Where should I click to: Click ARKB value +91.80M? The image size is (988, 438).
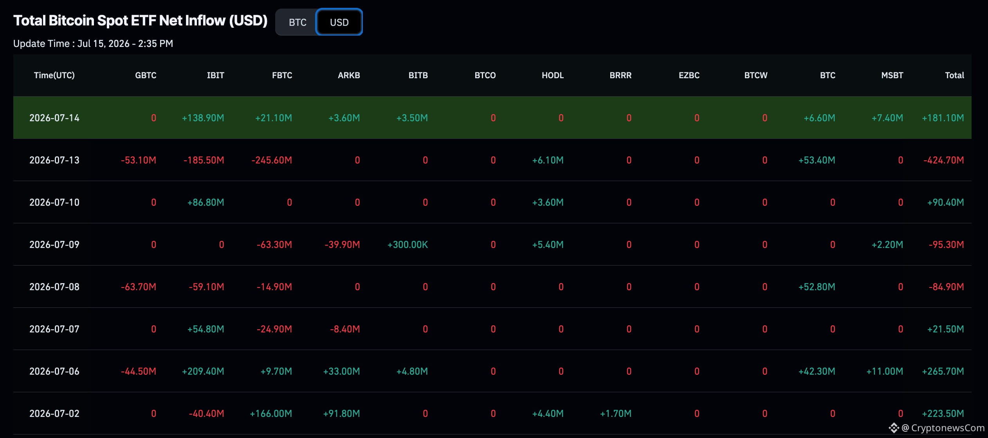[x=341, y=413]
